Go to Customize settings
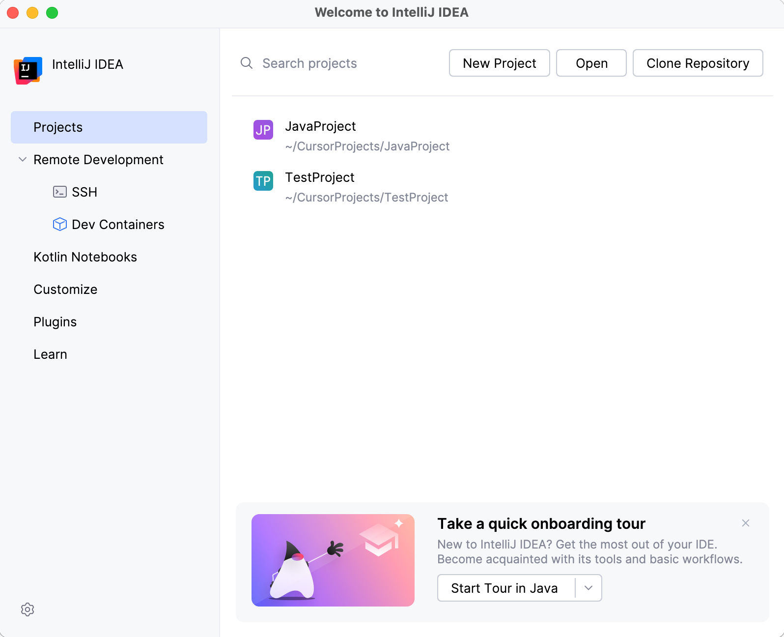 click(x=65, y=290)
